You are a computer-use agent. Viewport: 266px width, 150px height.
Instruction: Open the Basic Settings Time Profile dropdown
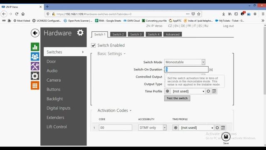[188, 91]
